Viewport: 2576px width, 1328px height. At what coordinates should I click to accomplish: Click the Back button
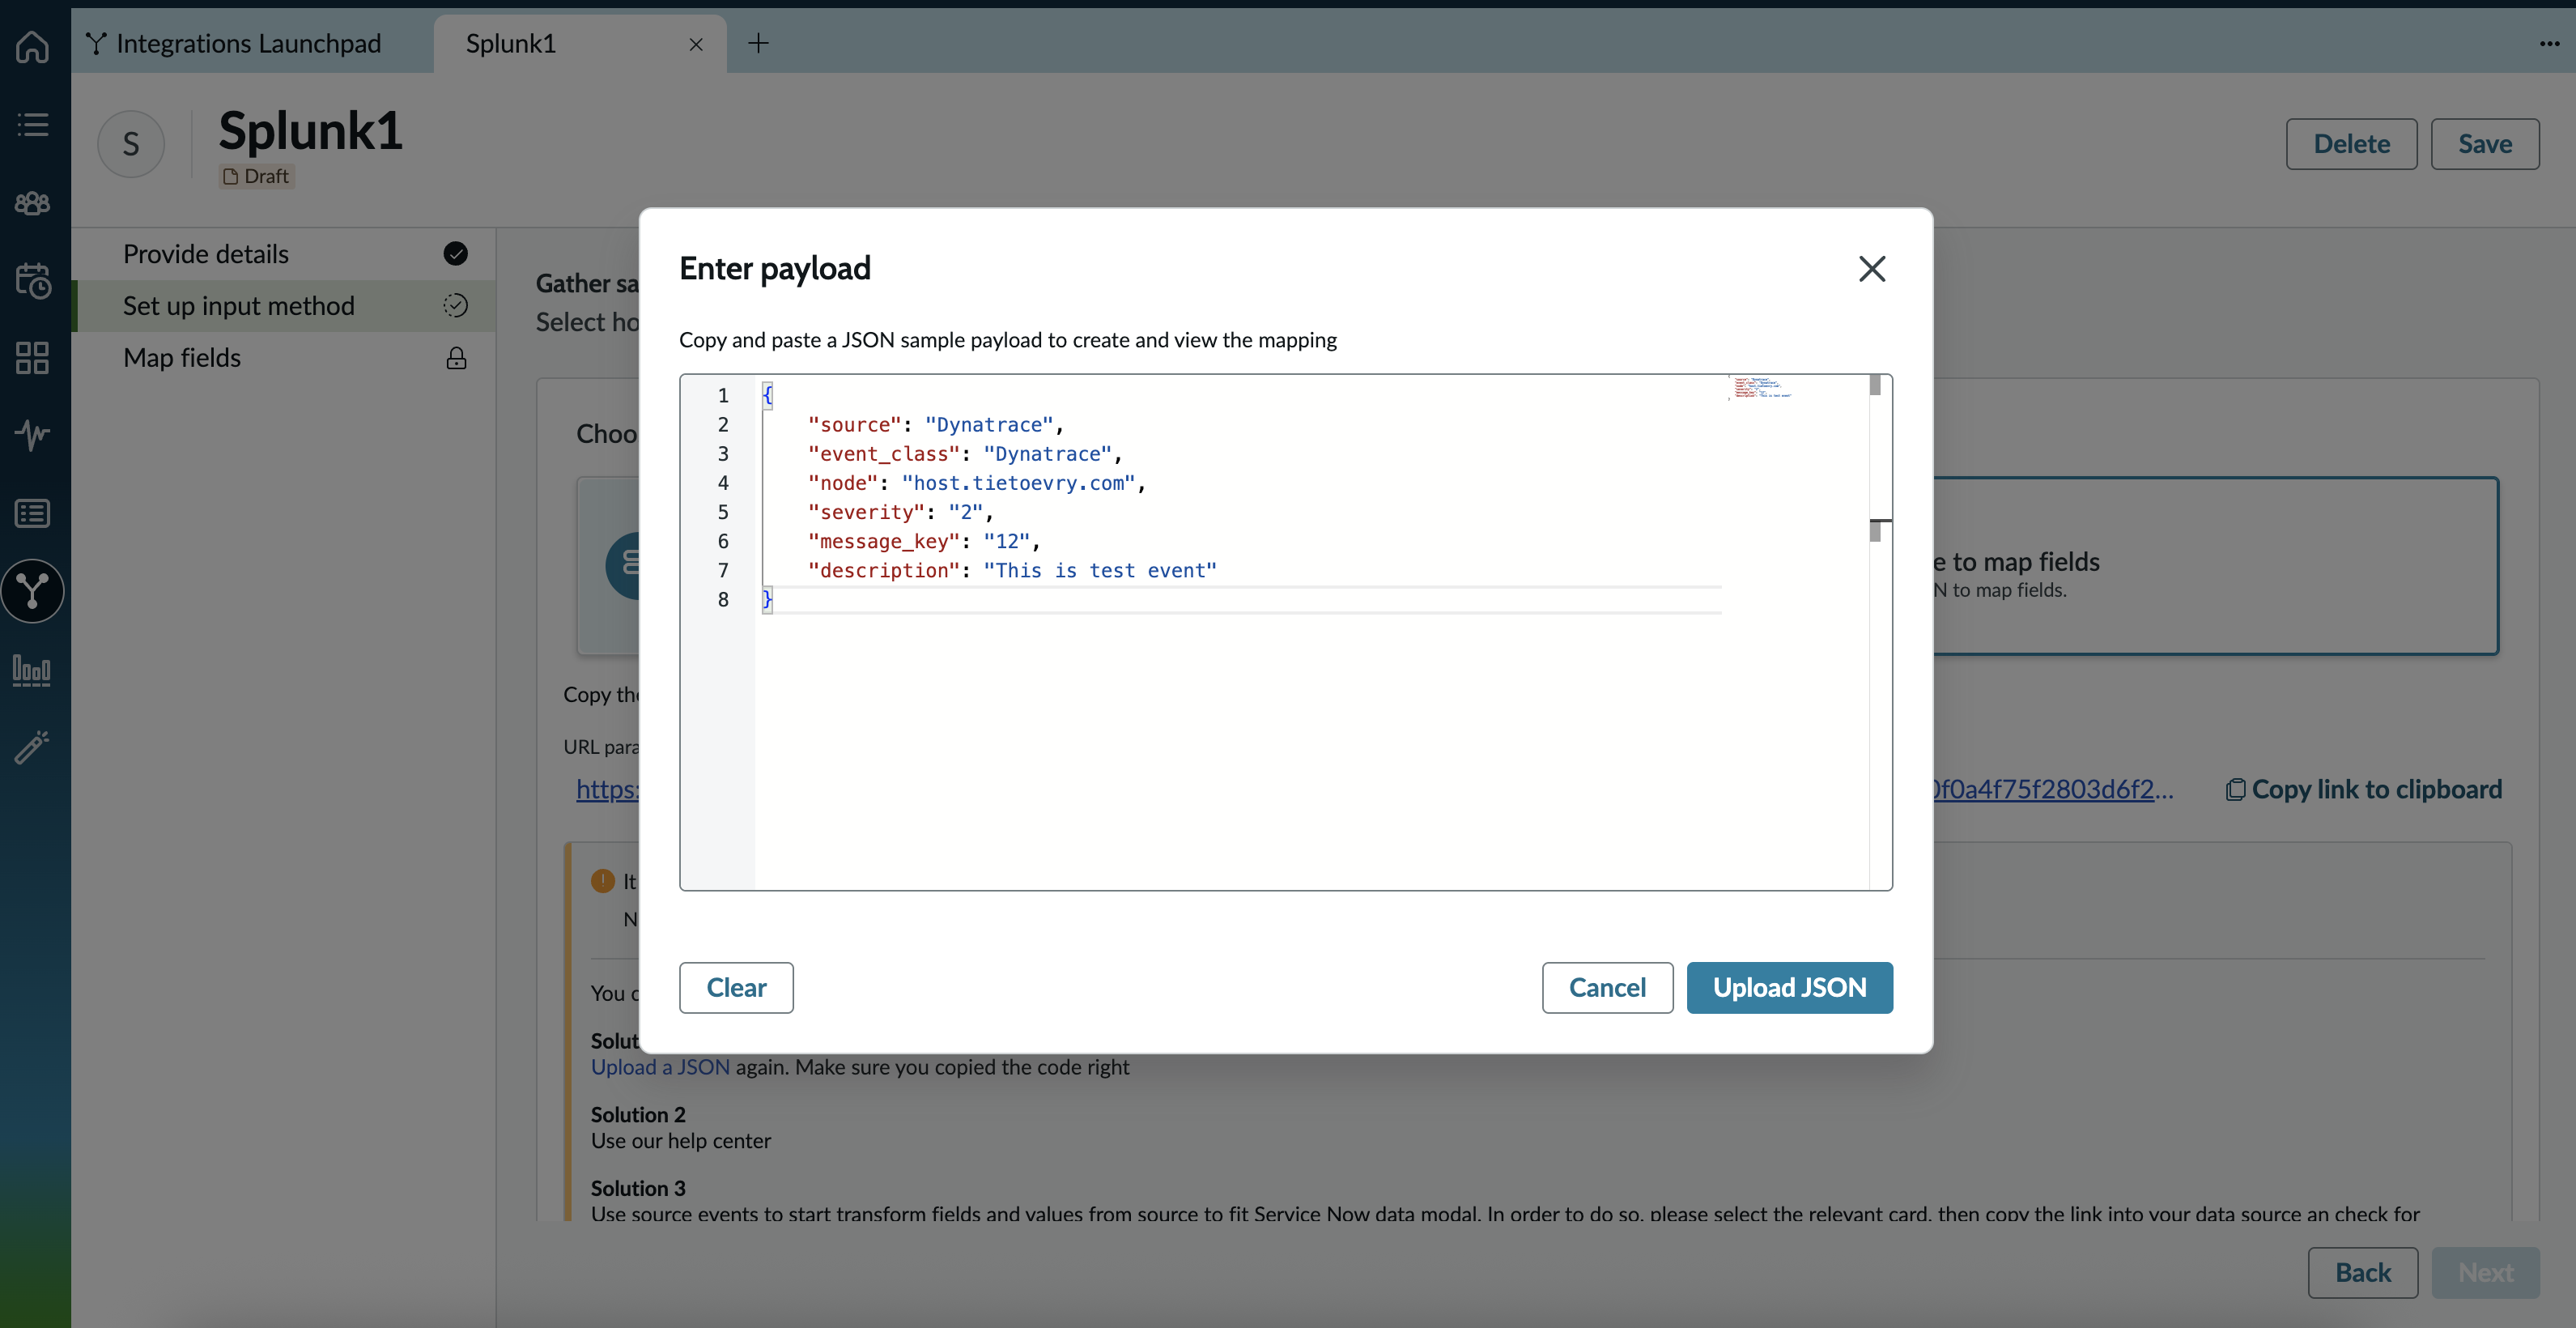(2363, 1273)
